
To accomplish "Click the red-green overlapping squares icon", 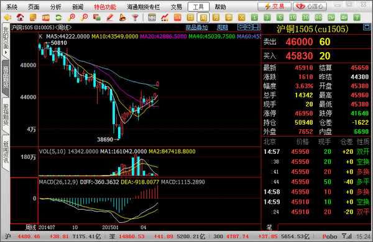I will (97, 17).
